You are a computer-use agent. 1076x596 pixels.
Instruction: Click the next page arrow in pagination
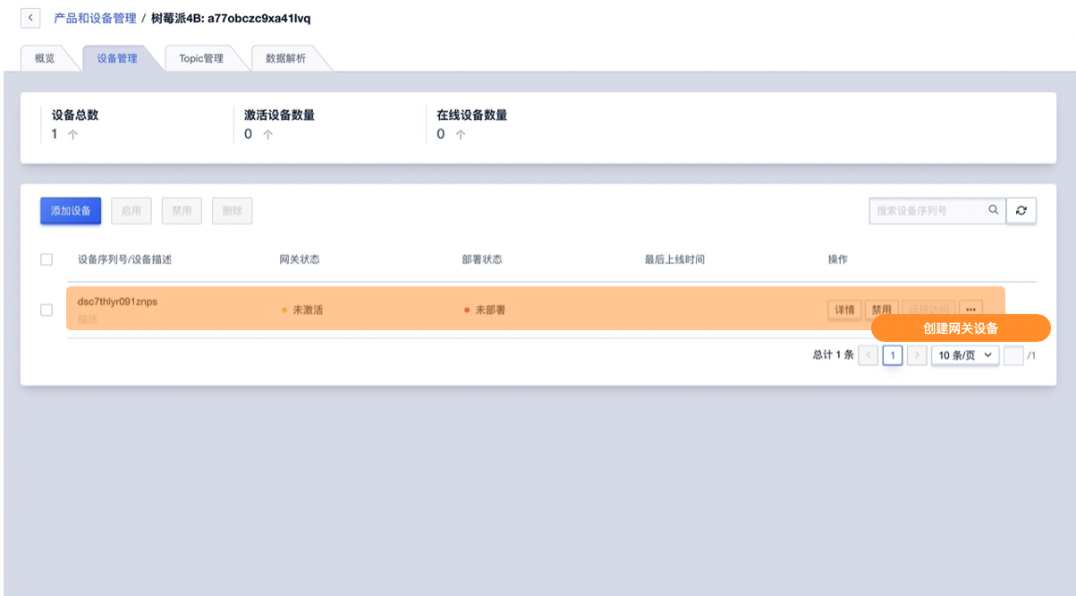tap(916, 355)
